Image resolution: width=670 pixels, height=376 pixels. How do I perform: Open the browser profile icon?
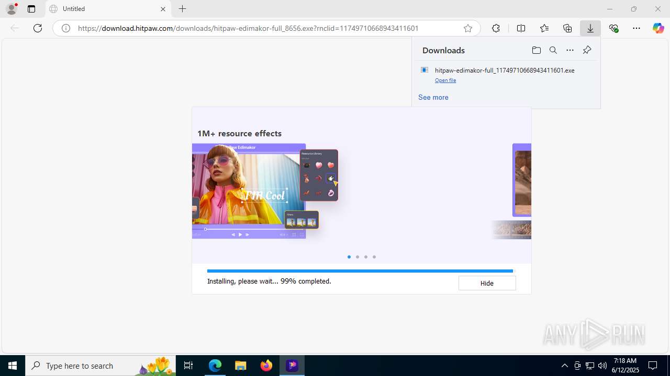pos(12,9)
